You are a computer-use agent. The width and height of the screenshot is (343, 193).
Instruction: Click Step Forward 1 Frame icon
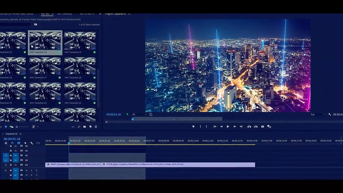click(234, 127)
